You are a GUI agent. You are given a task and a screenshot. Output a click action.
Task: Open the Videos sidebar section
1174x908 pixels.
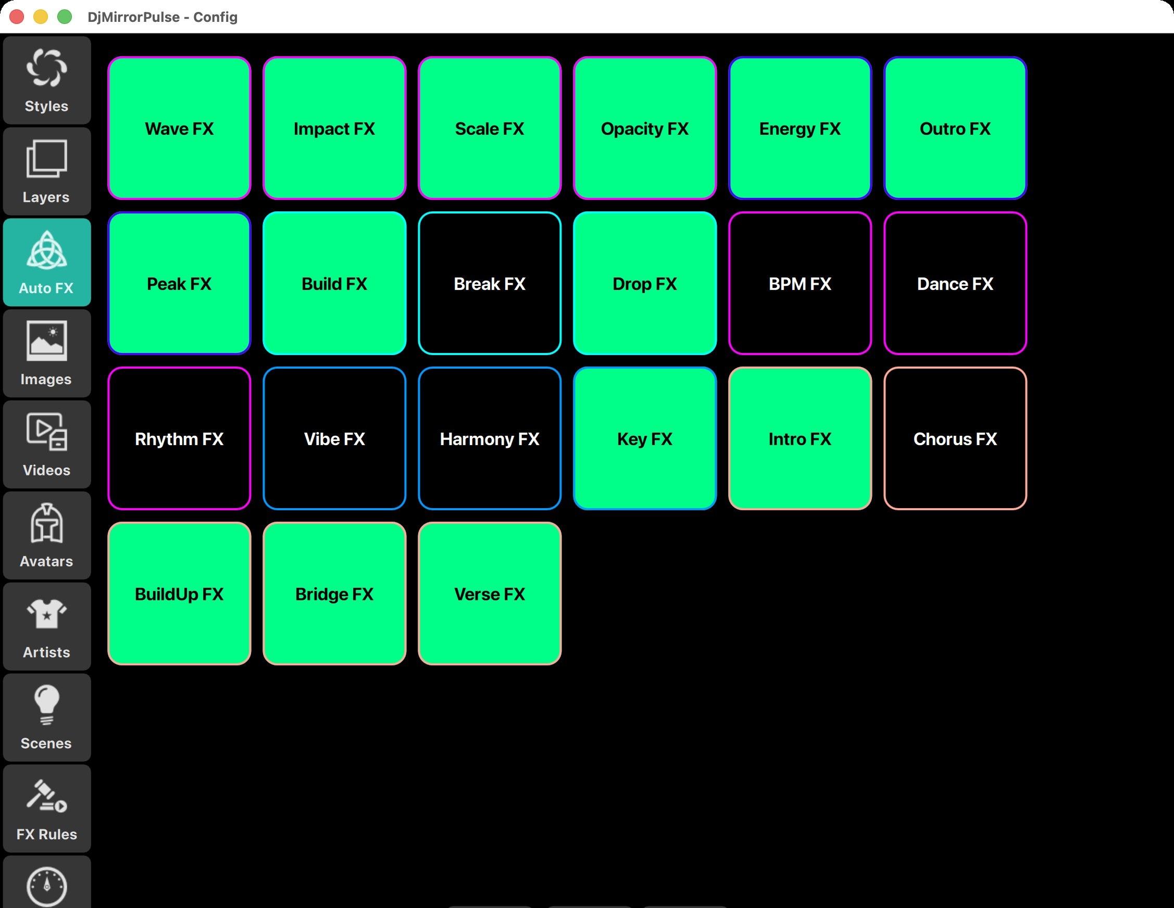47,444
